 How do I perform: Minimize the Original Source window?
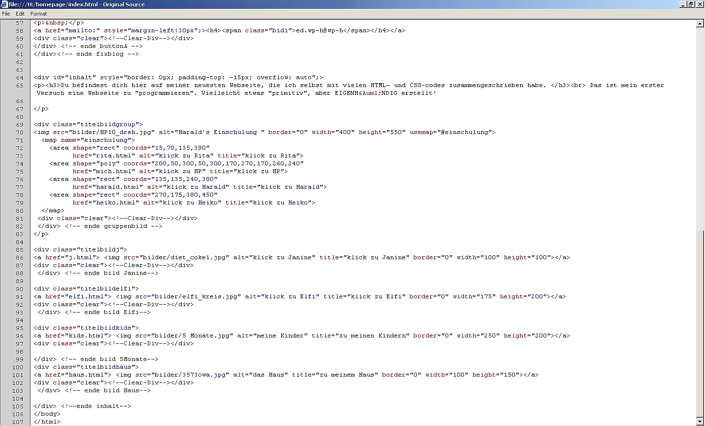(683, 4)
